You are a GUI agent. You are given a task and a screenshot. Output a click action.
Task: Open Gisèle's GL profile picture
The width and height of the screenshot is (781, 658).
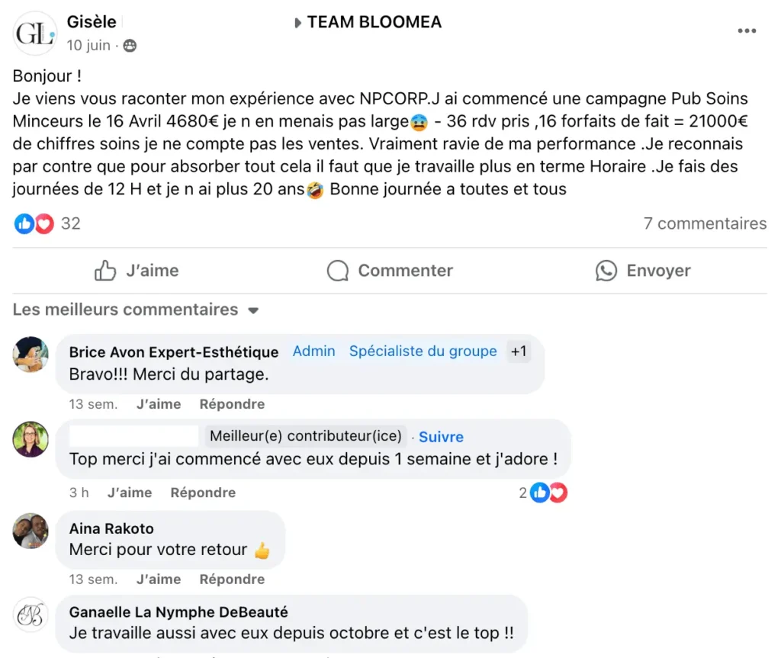[36, 34]
